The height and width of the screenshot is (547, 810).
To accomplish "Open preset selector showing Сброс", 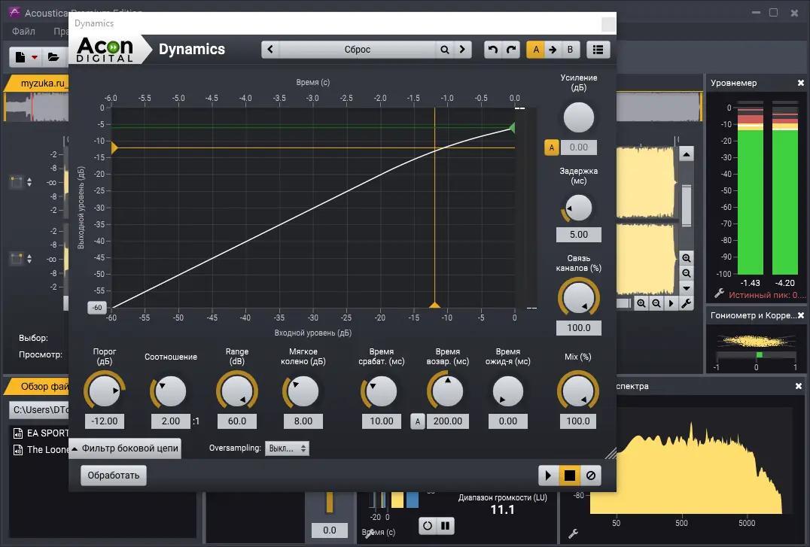I will pos(358,50).
